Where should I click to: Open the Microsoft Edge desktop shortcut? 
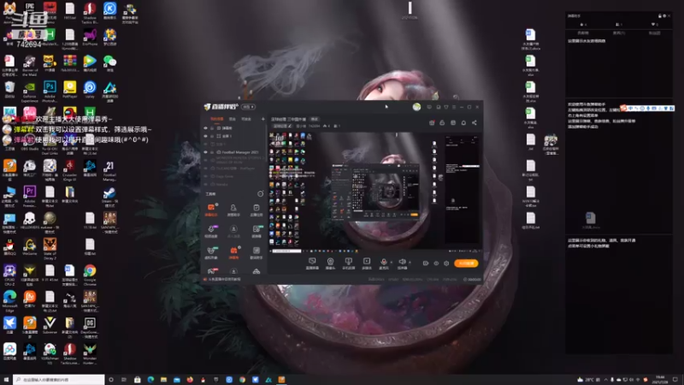9,299
